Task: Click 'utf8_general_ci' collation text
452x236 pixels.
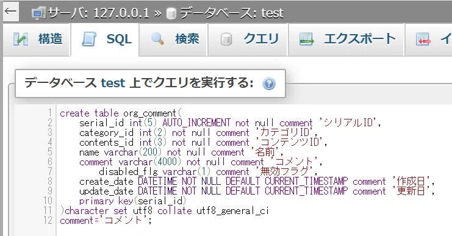Action: 232,210
